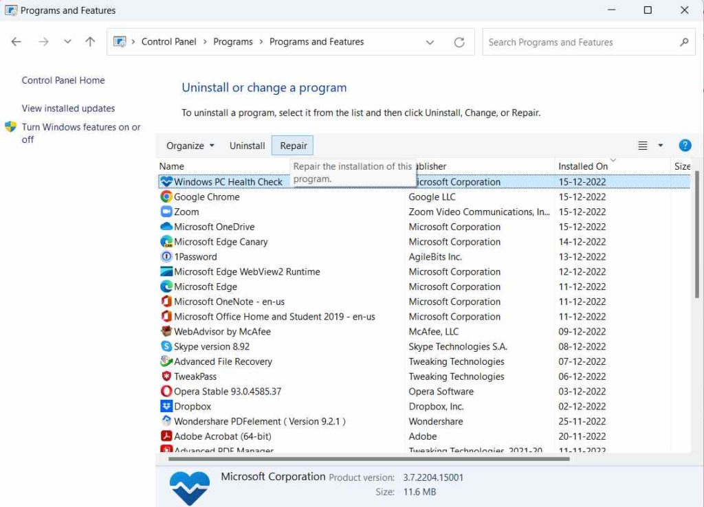Expand chevron after Control Panel breadcrumb
Screen dimensions: 704x507
pos(205,42)
